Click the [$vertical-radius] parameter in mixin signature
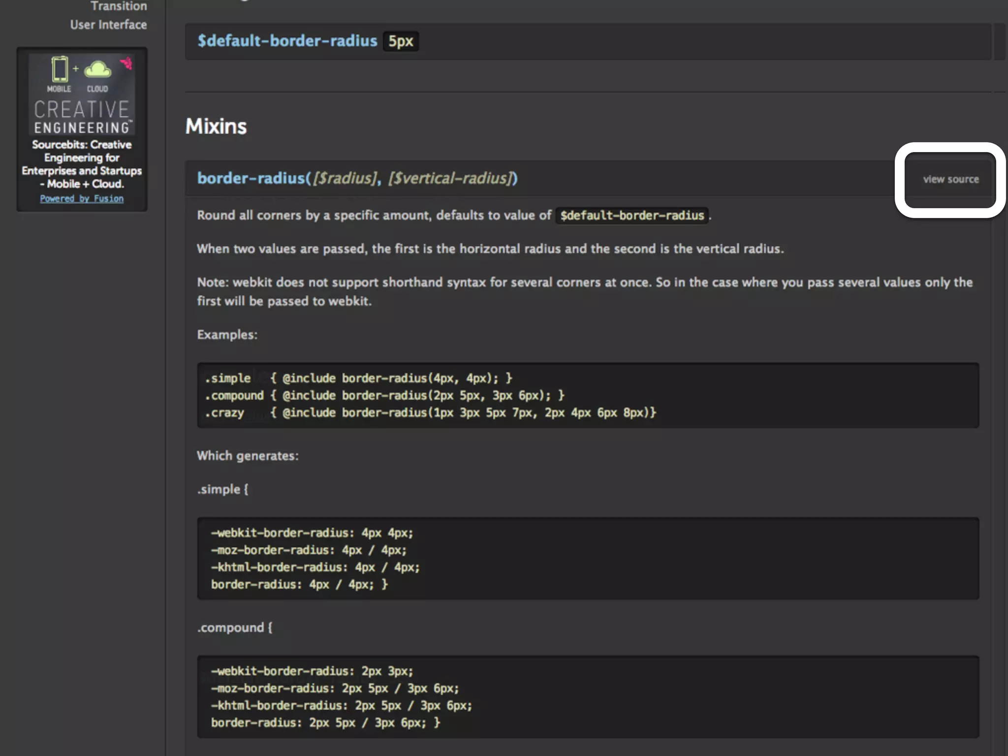The image size is (1008, 756). pyautogui.click(x=450, y=178)
